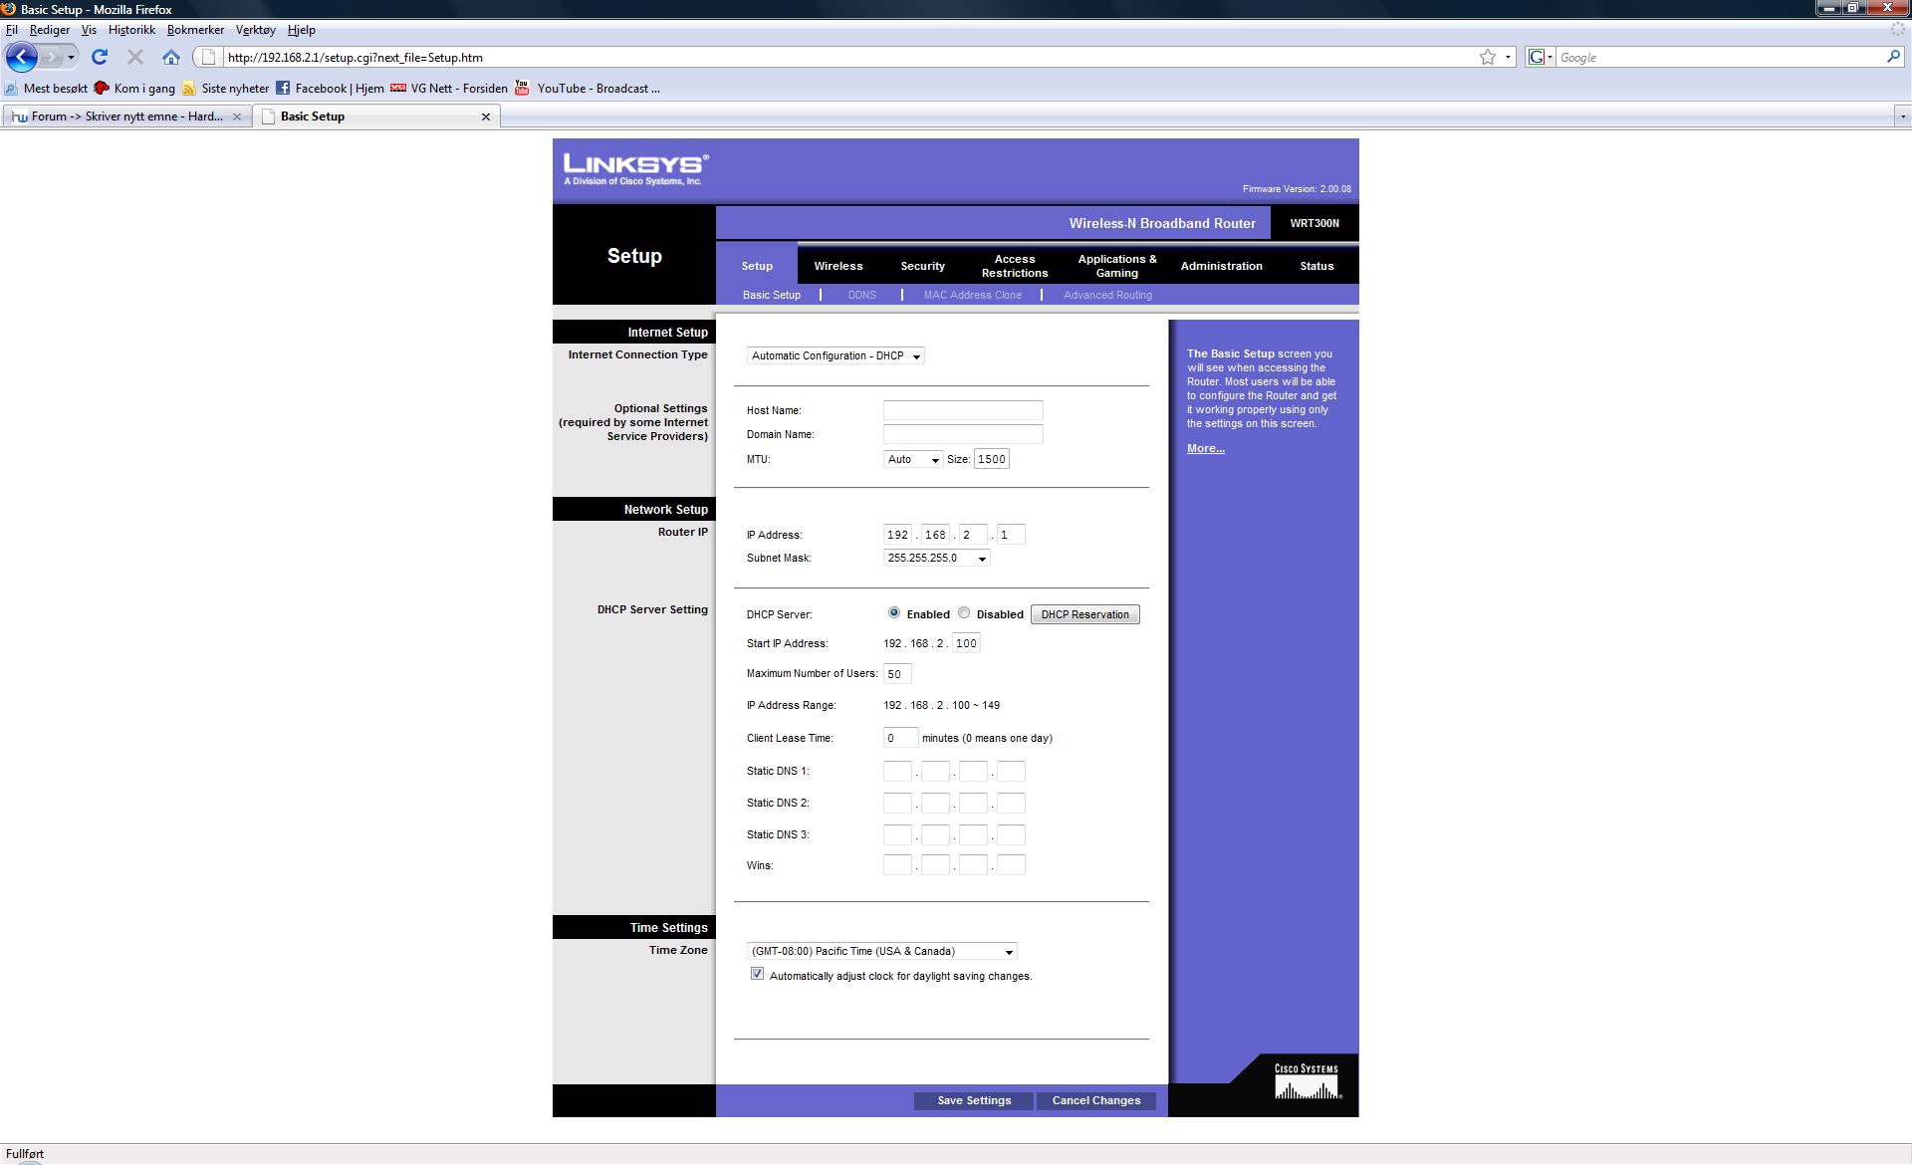This screenshot has height=1165, width=1912.
Task: Switch to the Wireless tab
Action: [838, 266]
